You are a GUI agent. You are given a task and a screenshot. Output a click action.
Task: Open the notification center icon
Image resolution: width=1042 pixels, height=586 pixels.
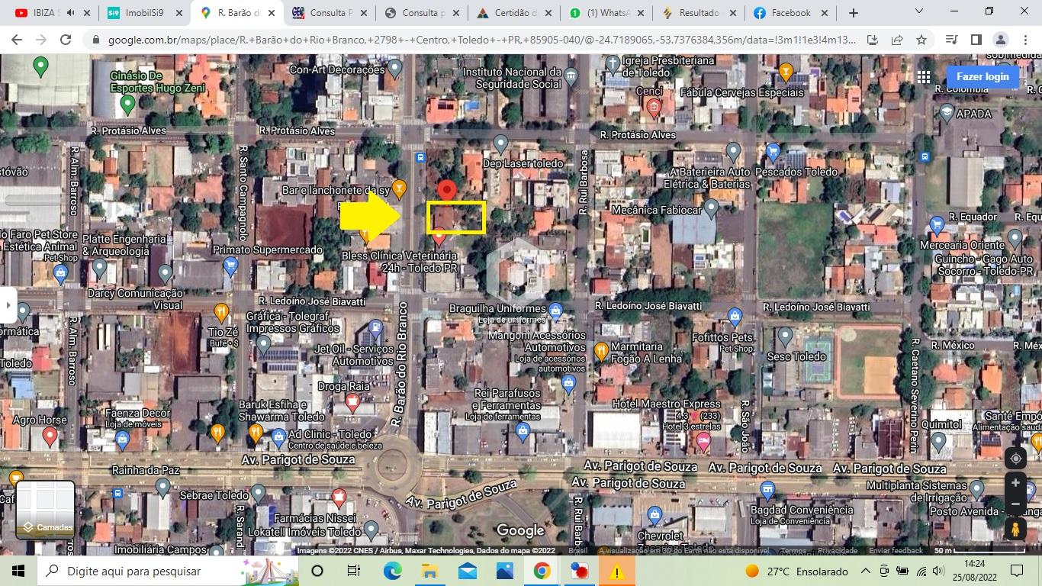(1016, 571)
